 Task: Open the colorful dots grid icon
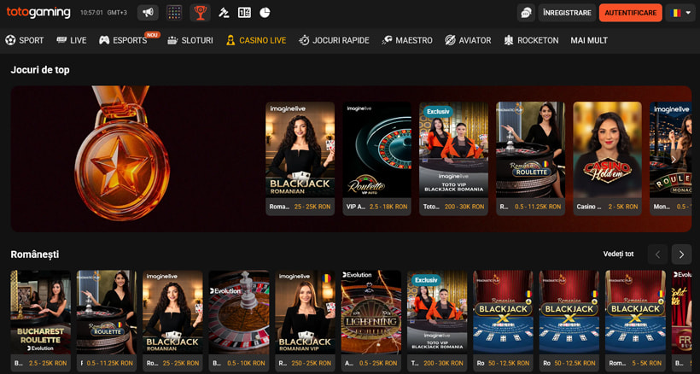pyautogui.click(x=174, y=13)
